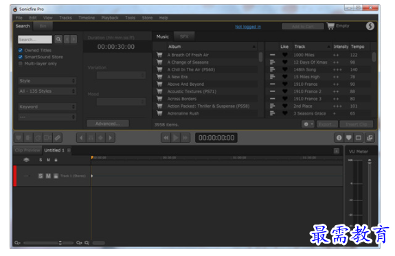Click the favorites heart icon near VU meter

click(x=349, y=138)
